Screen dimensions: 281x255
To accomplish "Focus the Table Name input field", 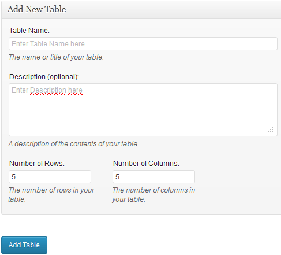I will [143, 44].
